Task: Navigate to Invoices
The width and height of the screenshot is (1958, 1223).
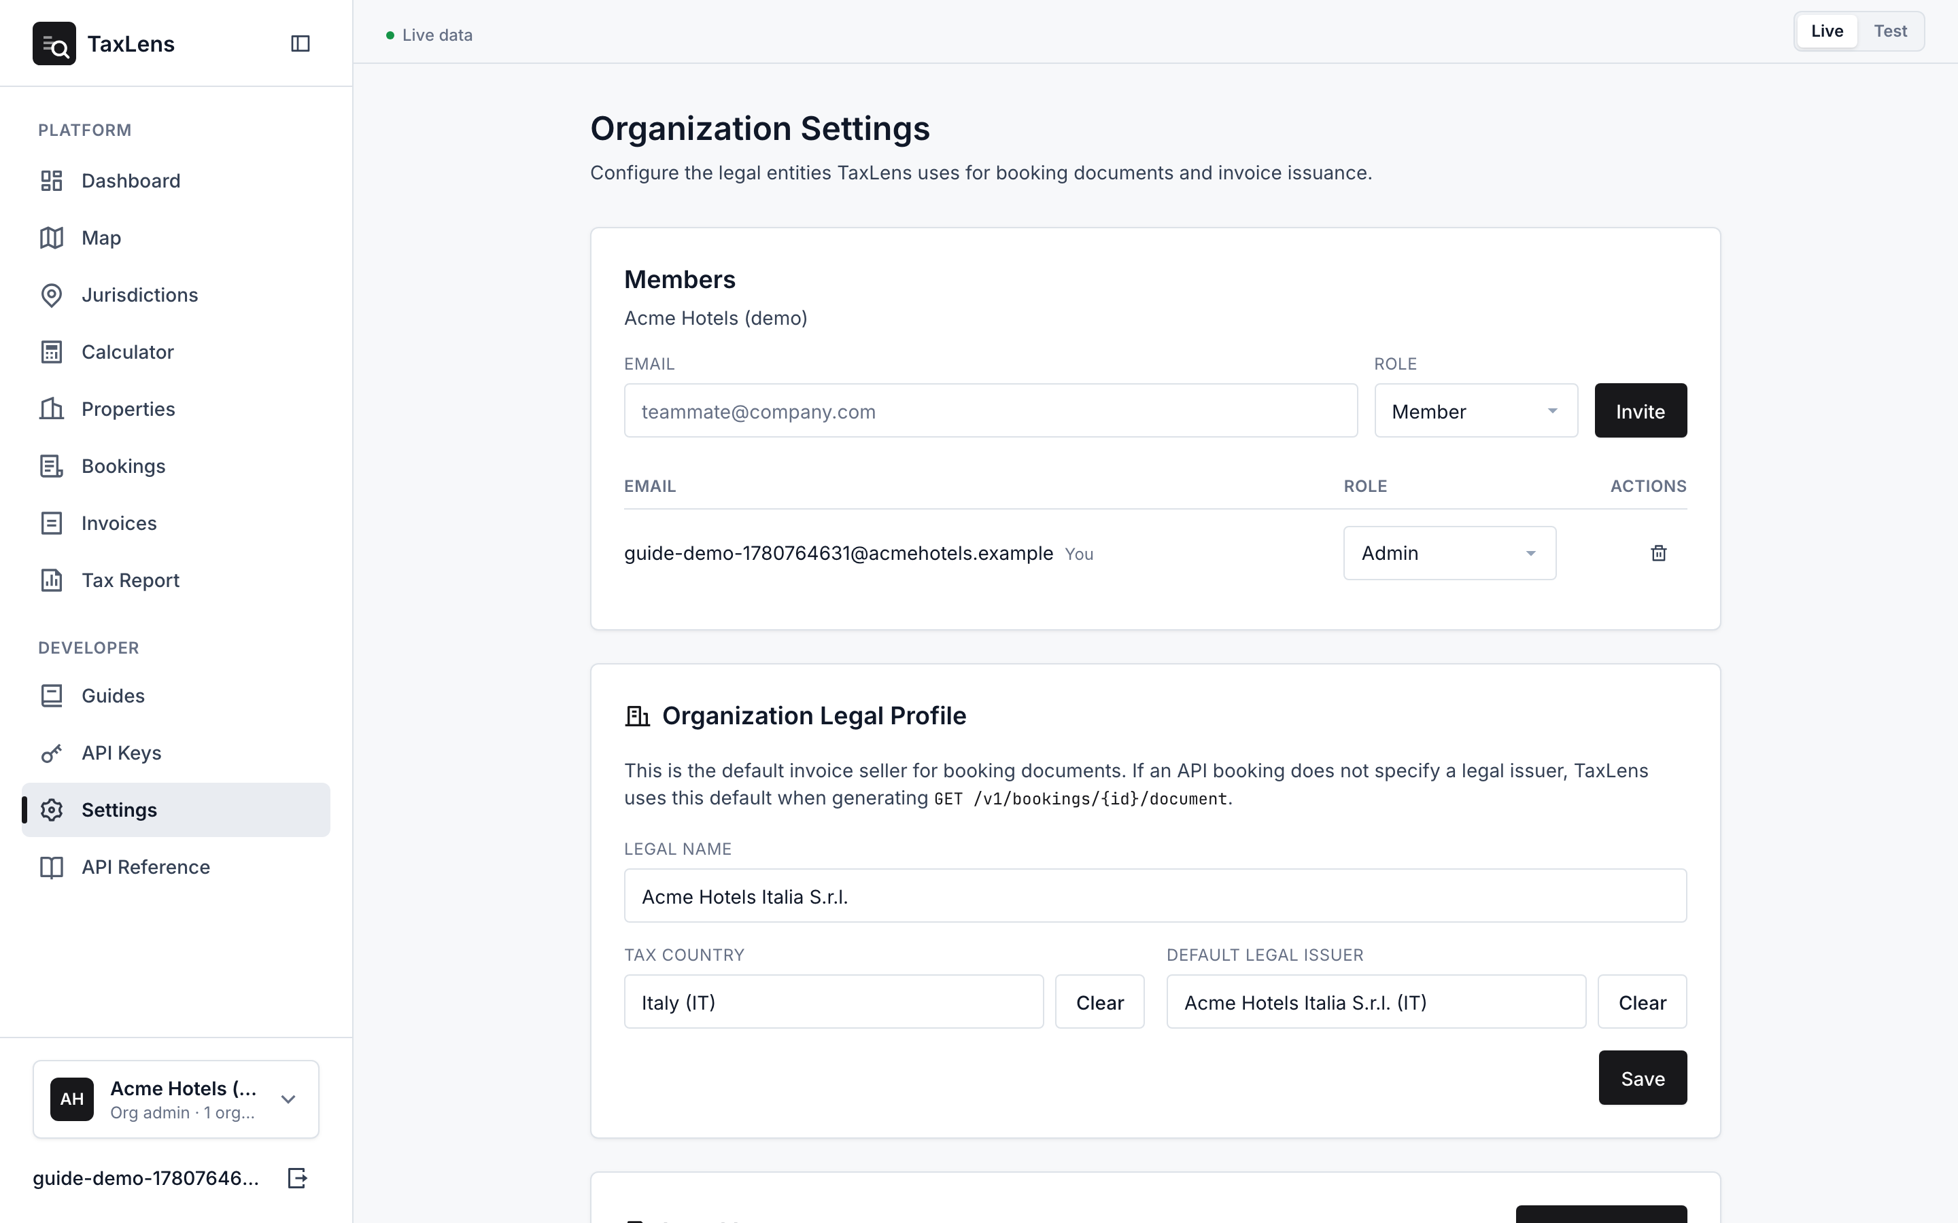Action: click(x=175, y=523)
